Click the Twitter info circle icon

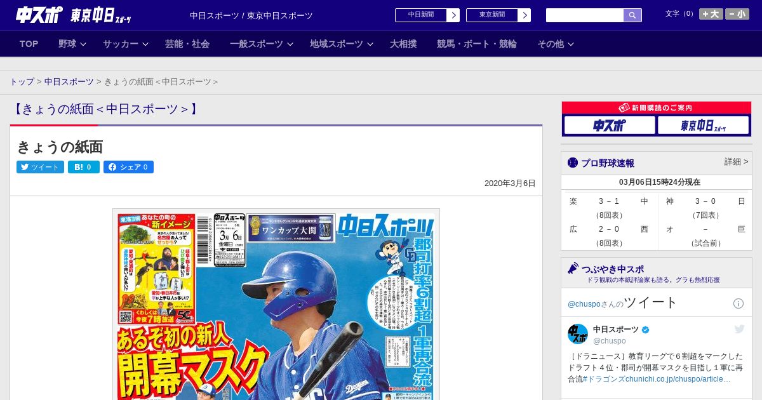[x=739, y=303]
